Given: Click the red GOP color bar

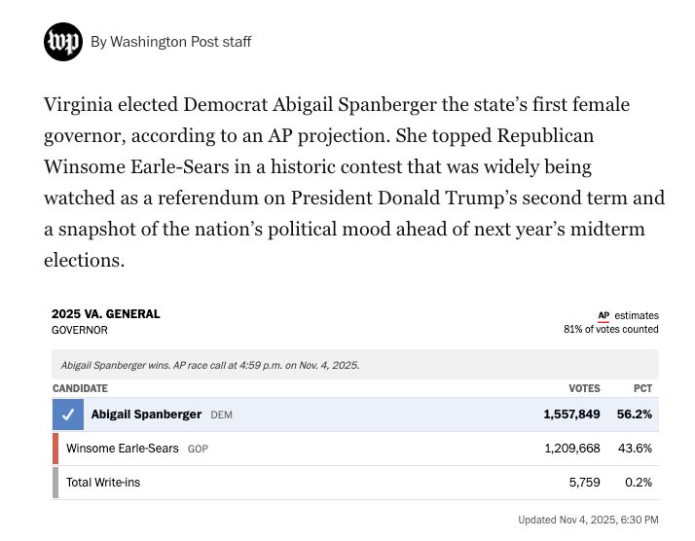Looking at the screenshot, I should point(55,449).
